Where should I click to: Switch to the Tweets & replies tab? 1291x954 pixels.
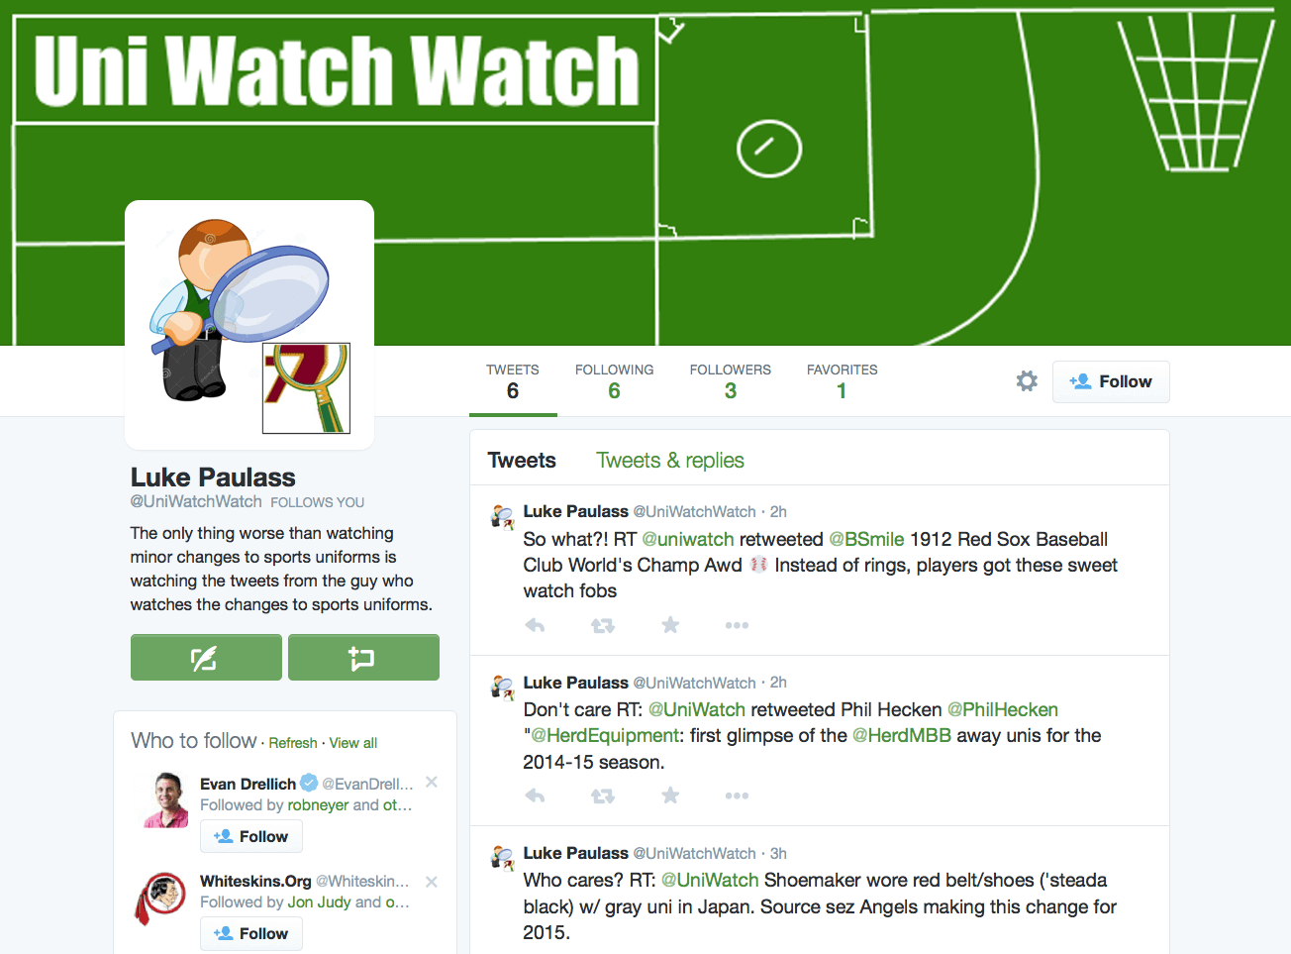coord(670,461)
